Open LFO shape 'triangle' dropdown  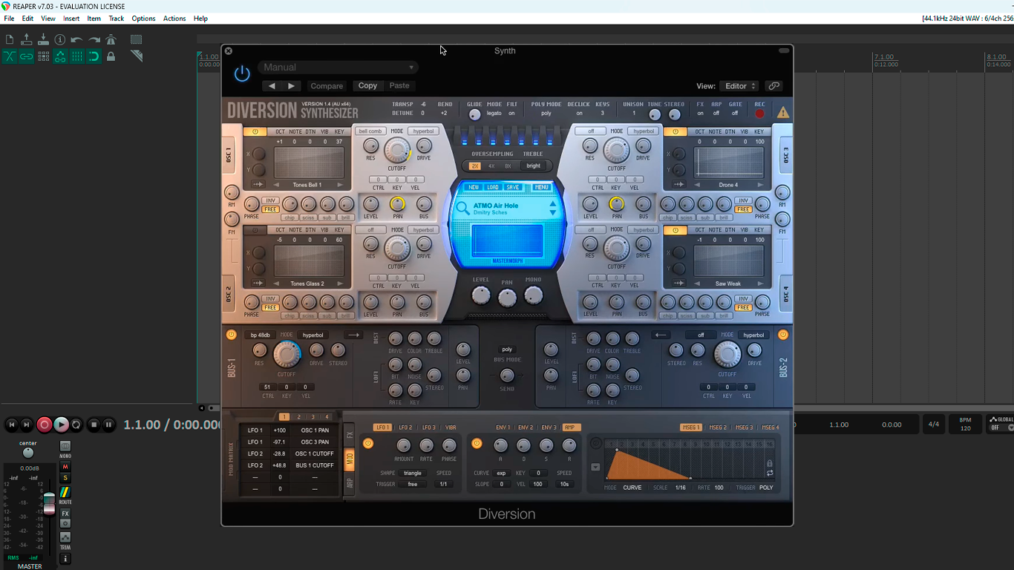pos(413,473)
